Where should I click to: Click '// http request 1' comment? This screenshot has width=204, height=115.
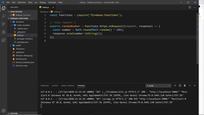pyautogui.click(x=62, y=22)
